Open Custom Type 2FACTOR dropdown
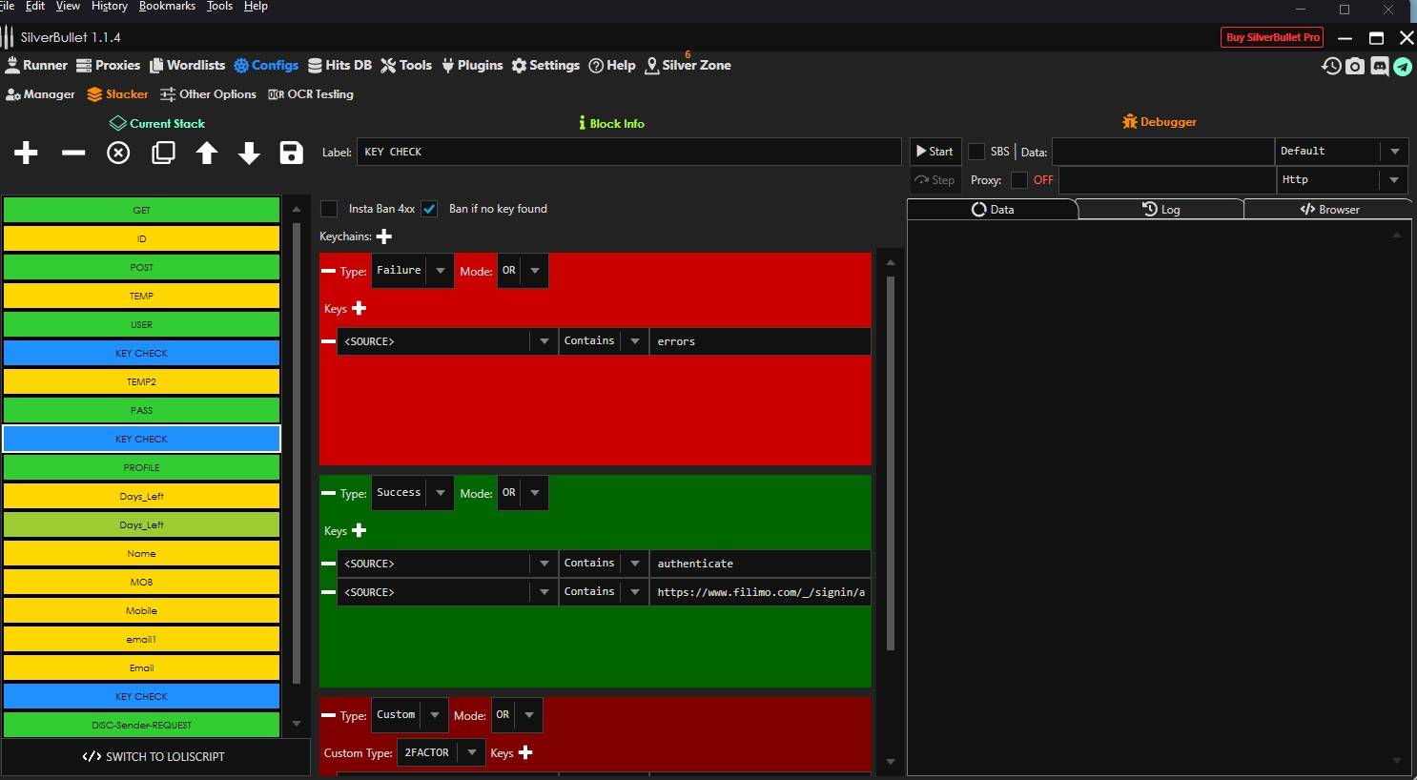 point(441,752)
